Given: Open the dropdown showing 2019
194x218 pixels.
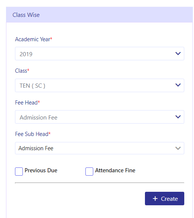Looking at the screenshot, I should tap(100, 54).
